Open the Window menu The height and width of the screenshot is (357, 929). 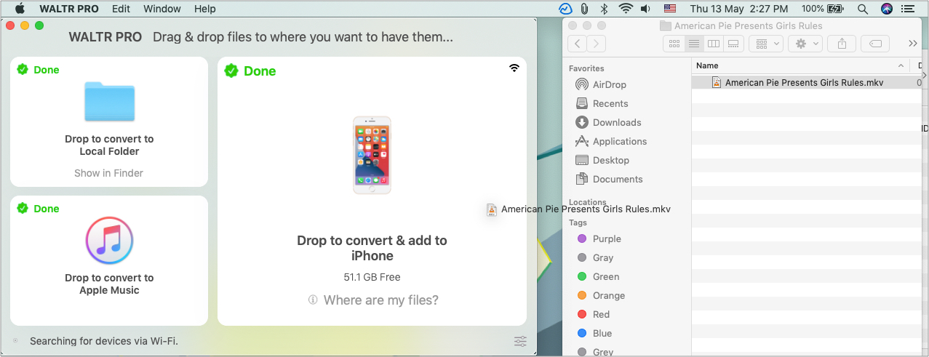(x=162, y=9)
